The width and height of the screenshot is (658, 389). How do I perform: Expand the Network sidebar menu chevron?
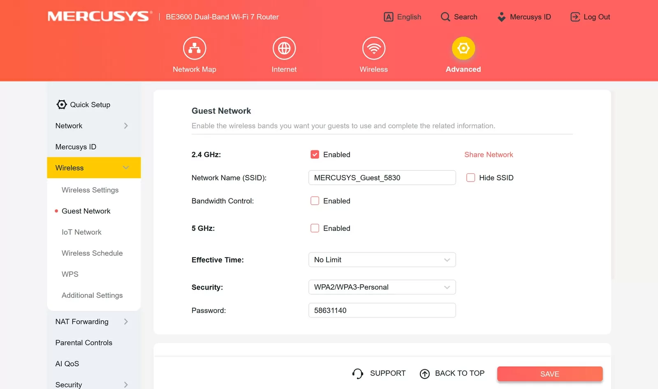pyautogui.click(x=126, y=126)
